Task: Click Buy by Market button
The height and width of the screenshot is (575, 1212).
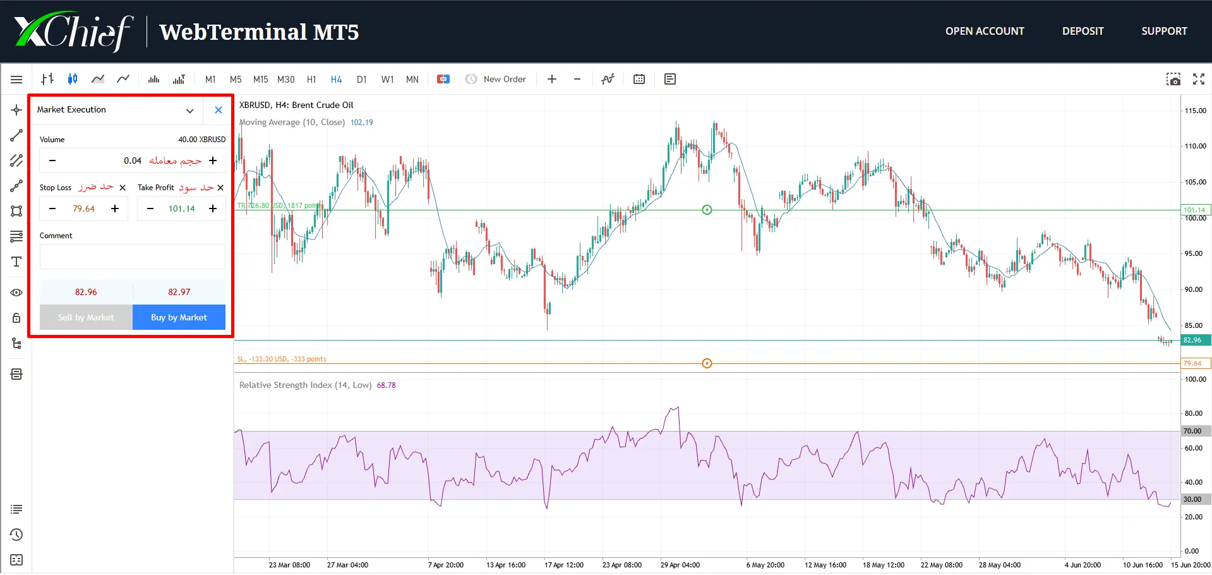Action: coord(179,317)
